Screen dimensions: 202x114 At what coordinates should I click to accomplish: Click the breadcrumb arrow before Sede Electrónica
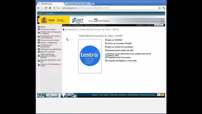pyautogui.click(x=64, y=30)
